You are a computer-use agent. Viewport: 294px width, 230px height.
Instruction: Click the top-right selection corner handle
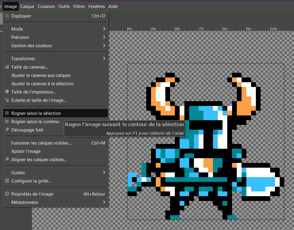tap(277, 71)
